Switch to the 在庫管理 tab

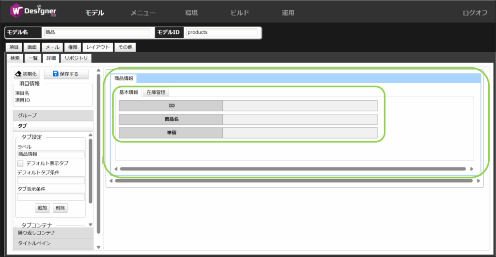pos(156,92)
